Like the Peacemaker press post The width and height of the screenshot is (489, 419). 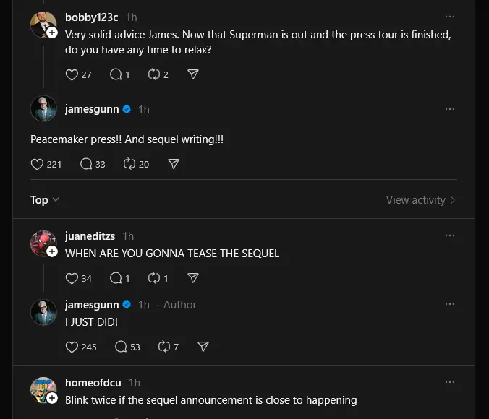pos(38,164)
